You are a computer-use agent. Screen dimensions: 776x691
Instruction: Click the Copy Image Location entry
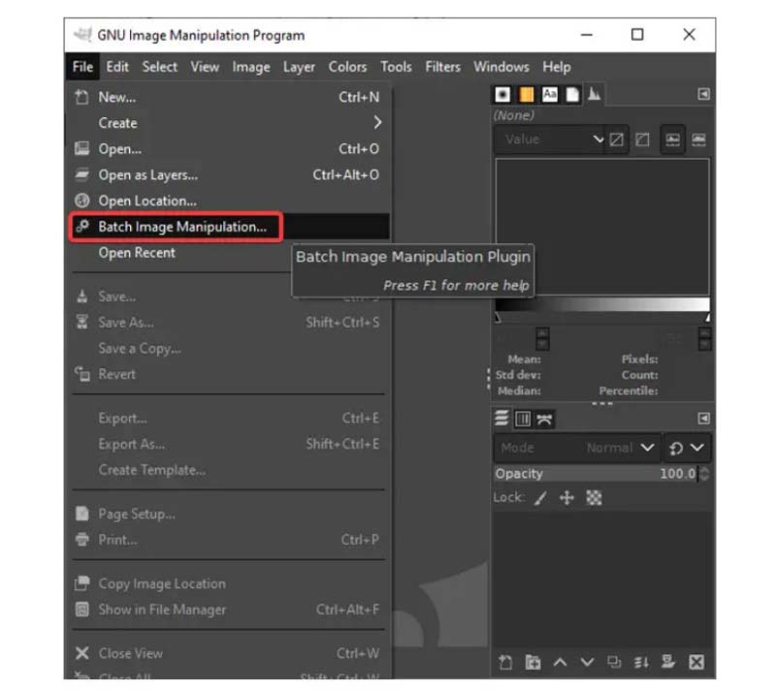coord(228,583)
